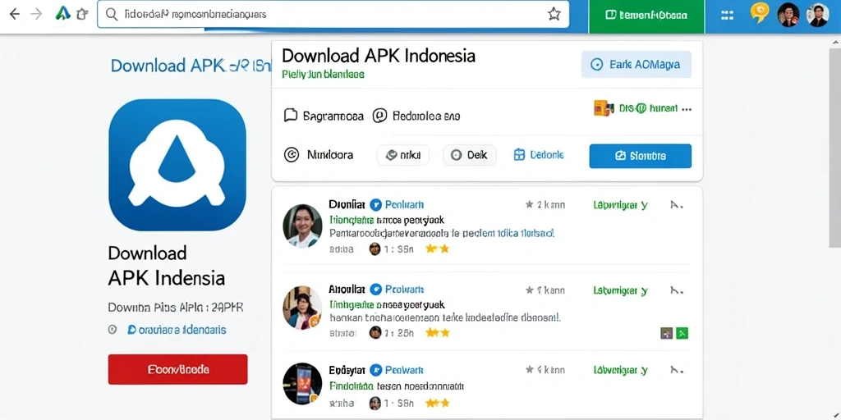Select small user avatar in first review footer

coord(375,249)
